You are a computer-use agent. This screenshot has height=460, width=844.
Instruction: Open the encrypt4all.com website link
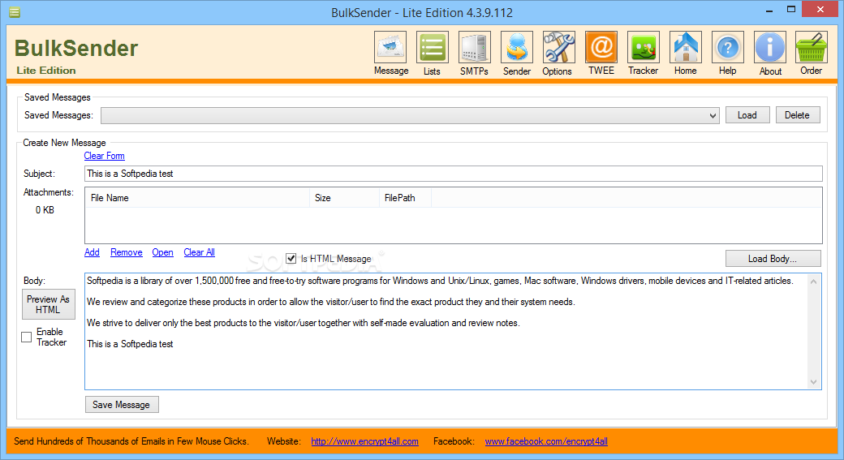tap(365, 441)
